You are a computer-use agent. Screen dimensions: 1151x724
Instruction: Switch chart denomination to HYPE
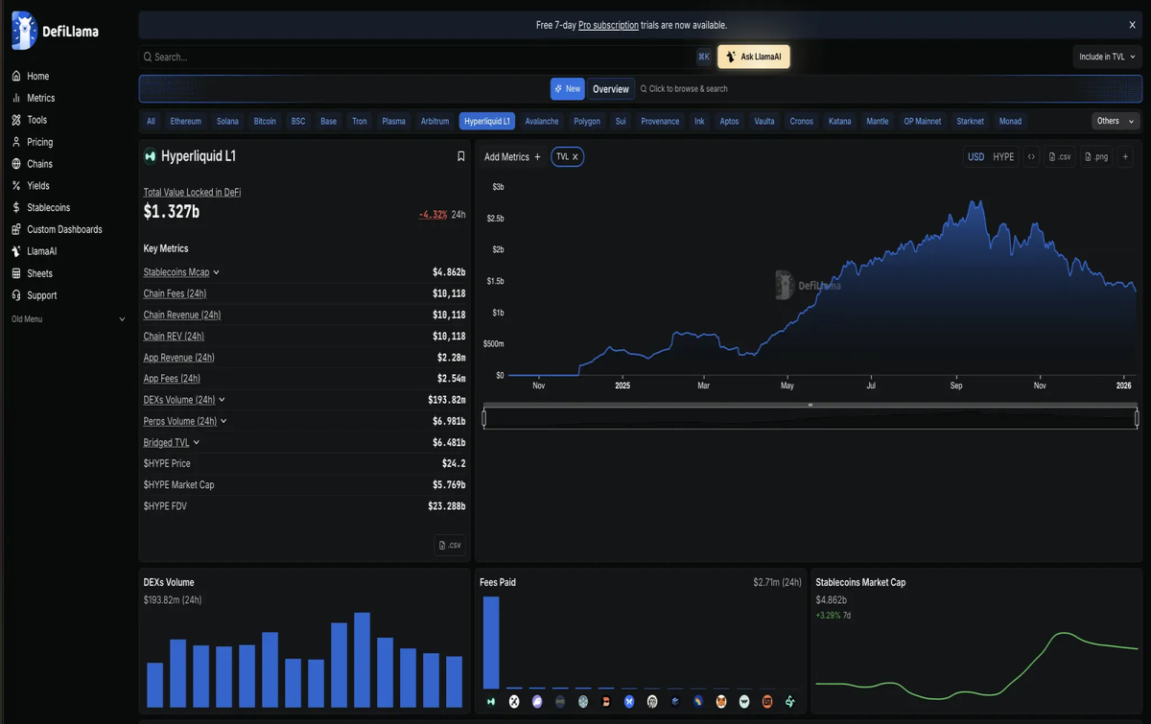point(1003,156)
